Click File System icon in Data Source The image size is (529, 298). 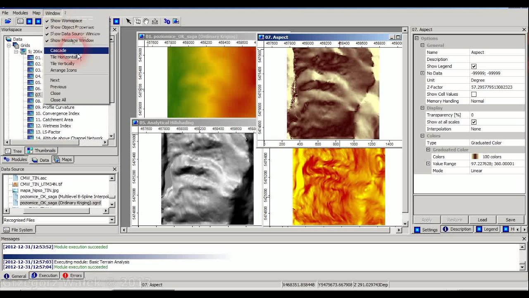pyautogui.click(x=6, y=230)
